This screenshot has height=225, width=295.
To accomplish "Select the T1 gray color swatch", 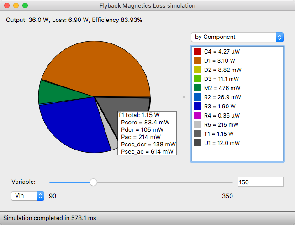I will tap(198, 134).
